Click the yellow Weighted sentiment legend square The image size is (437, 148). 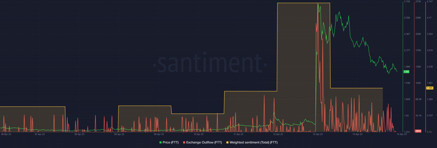point(227,142)
